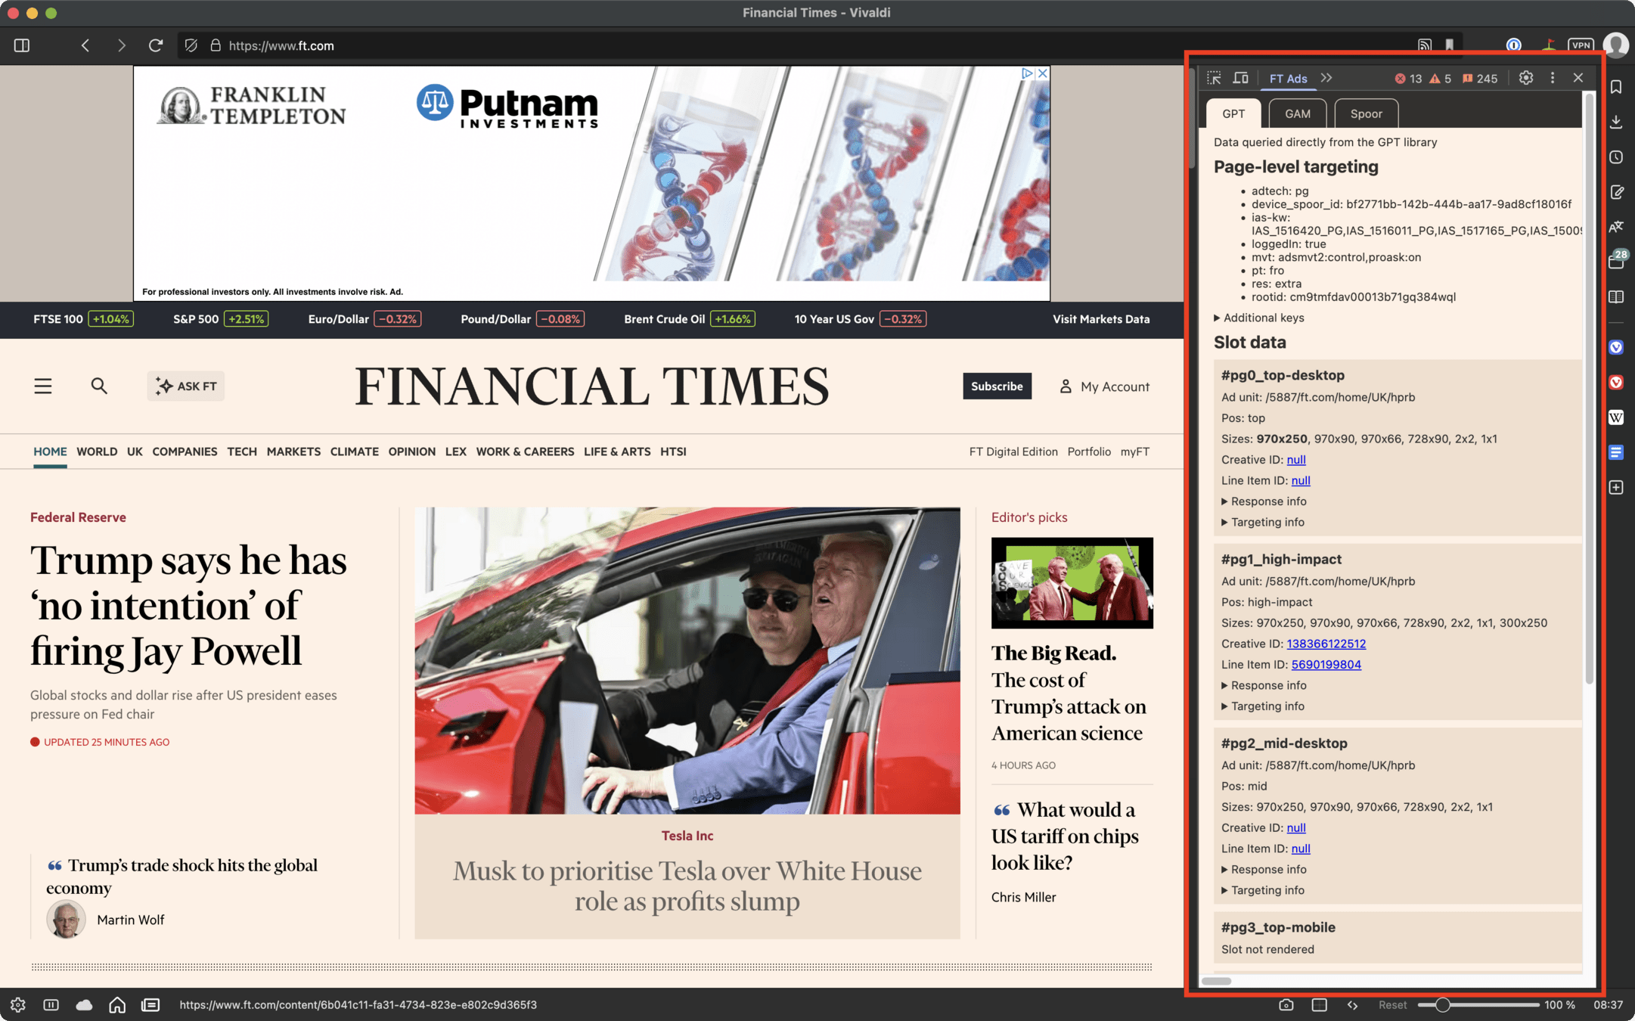Open Creative ID 138366122512 link
Viewport: 1635px width, 1021px height.
(1326, 644)
